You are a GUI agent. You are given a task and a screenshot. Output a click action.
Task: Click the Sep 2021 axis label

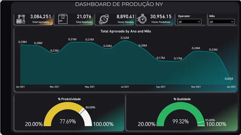tap(161, 87)
